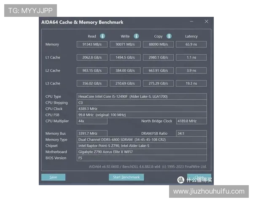Click the DRAM:FSB Ratio field 34:1

(191, 133)
